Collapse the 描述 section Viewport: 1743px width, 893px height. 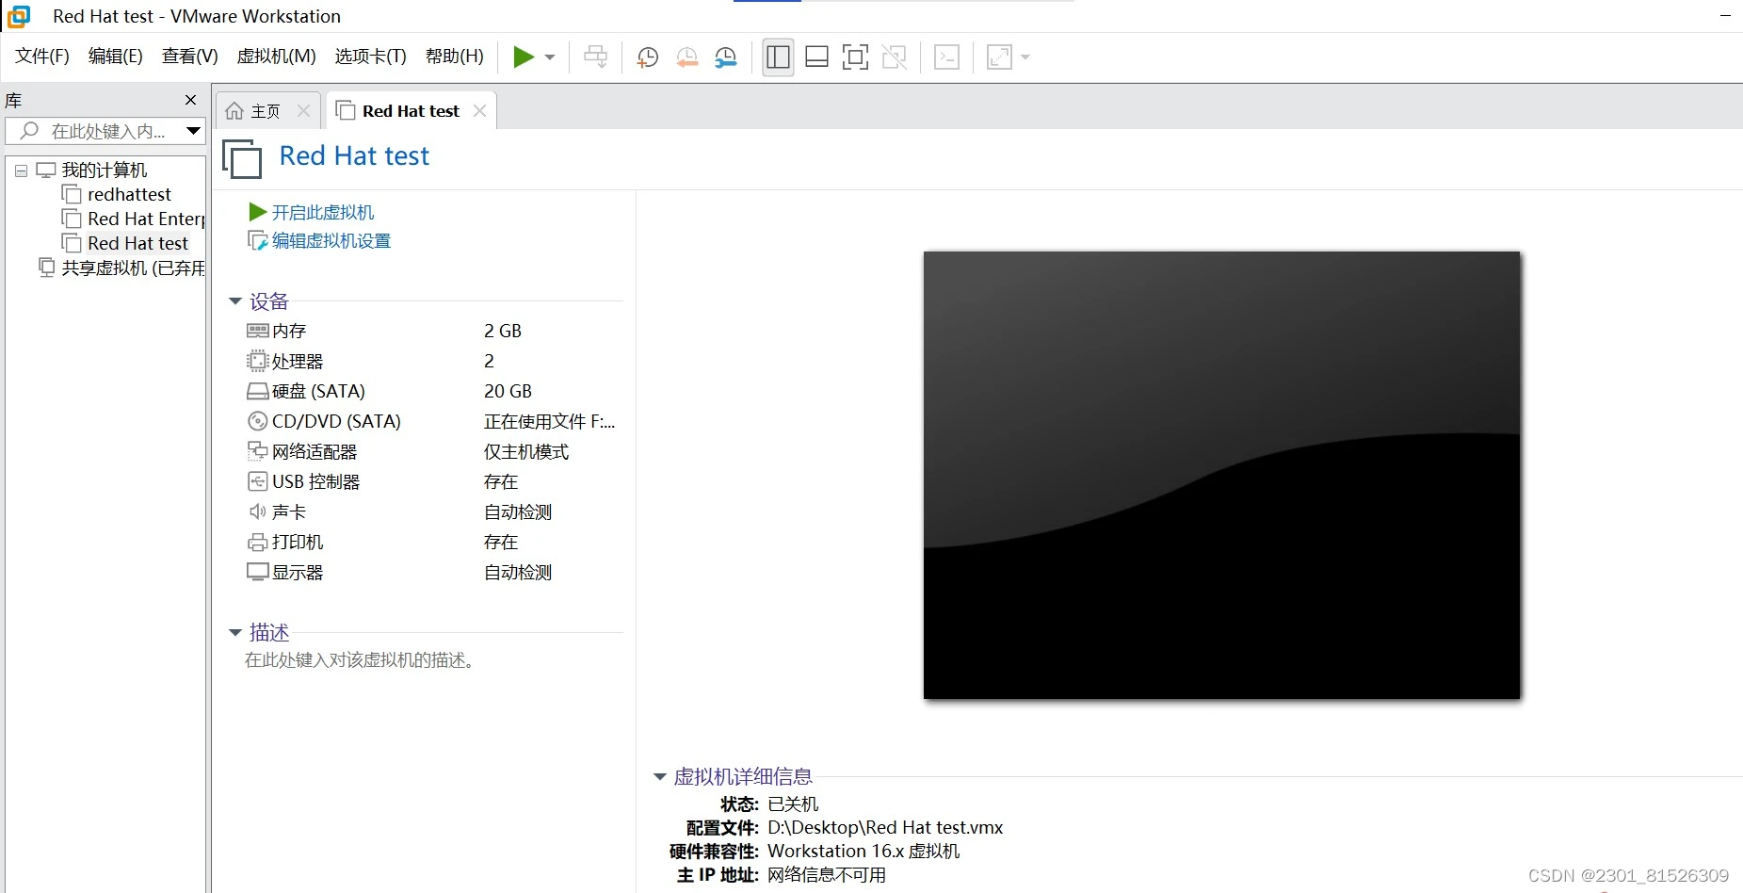click(x=235, y=633)
